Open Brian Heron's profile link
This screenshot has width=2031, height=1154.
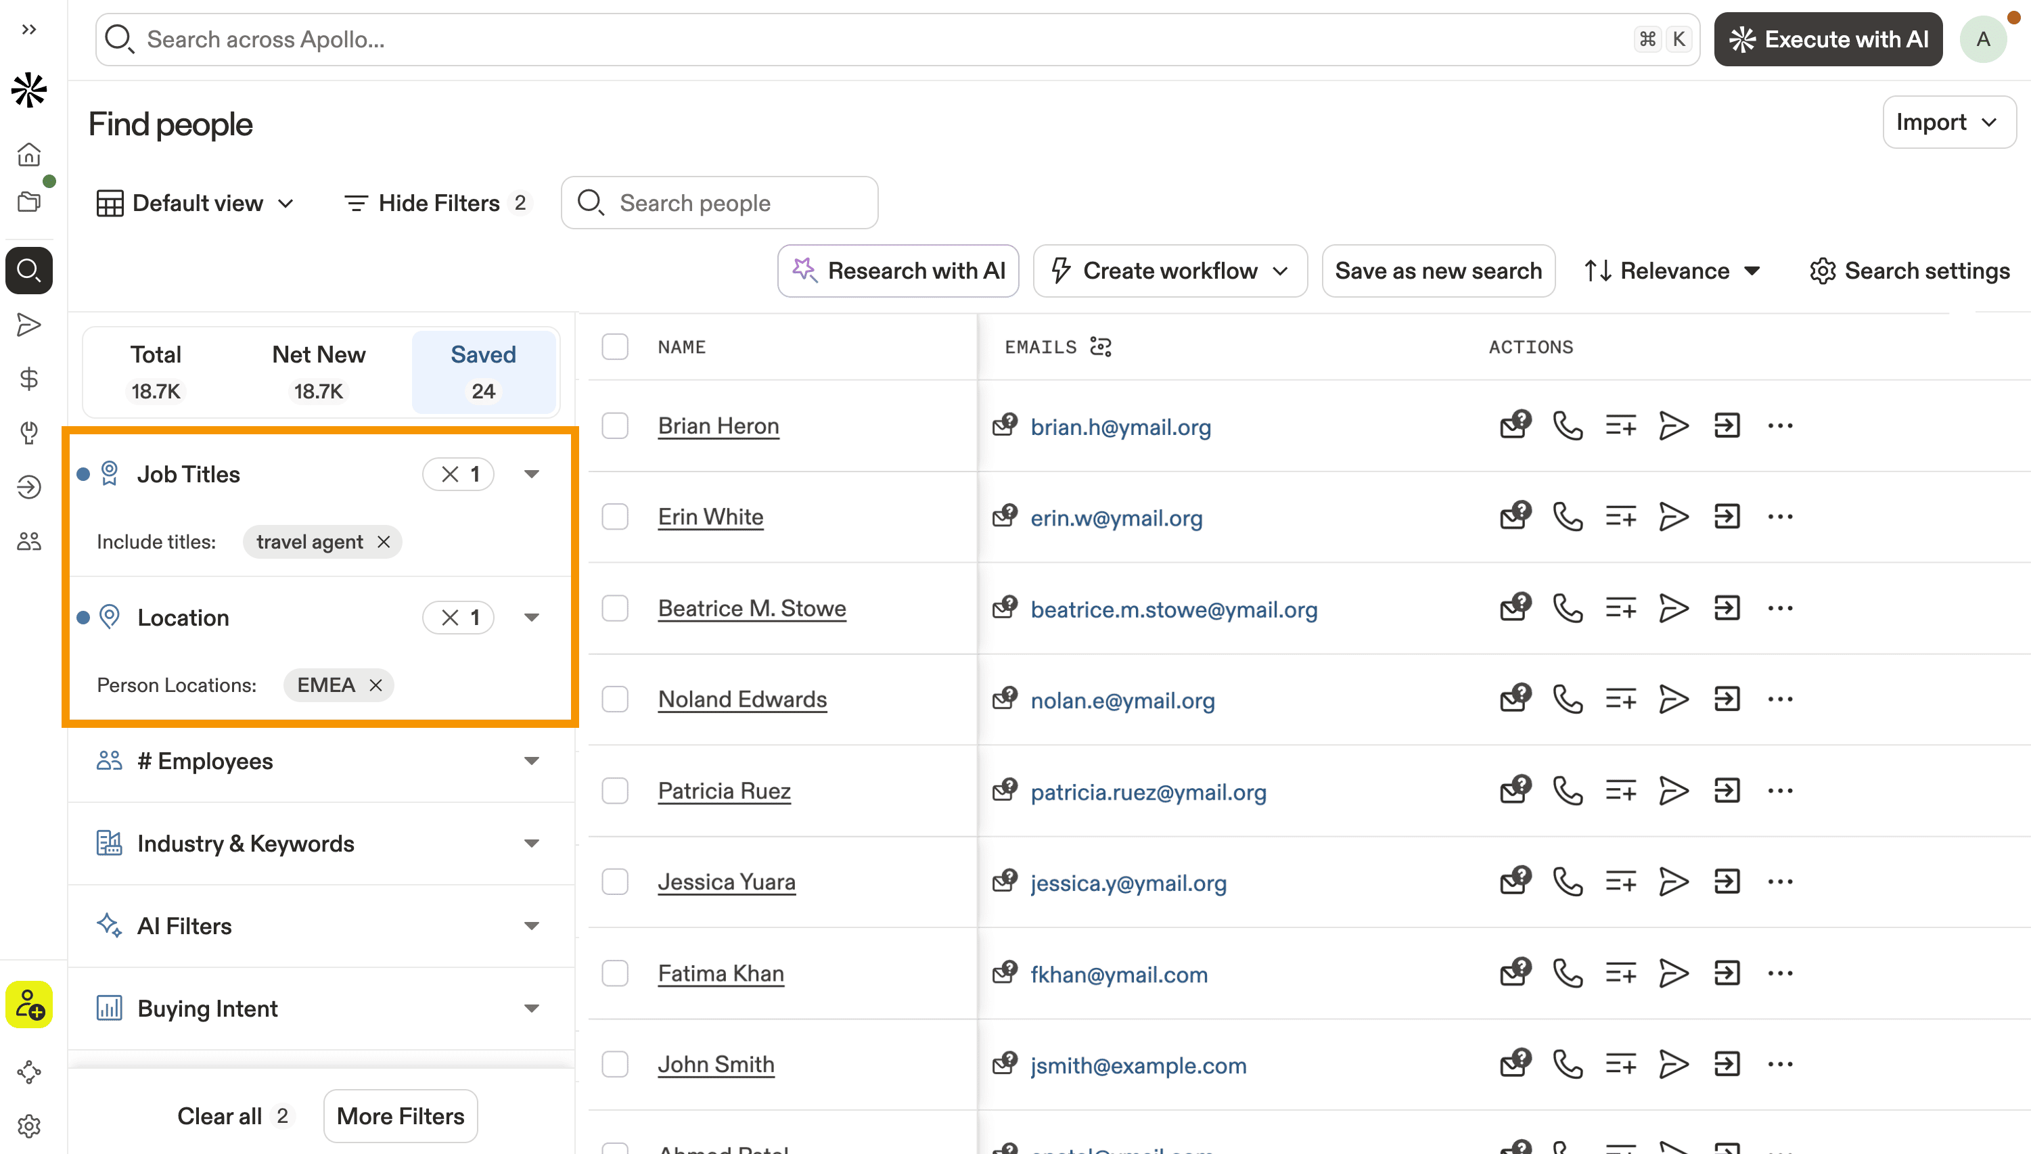[x=718, y=425]
